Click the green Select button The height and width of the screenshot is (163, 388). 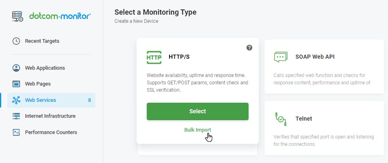tap(197, 111)
